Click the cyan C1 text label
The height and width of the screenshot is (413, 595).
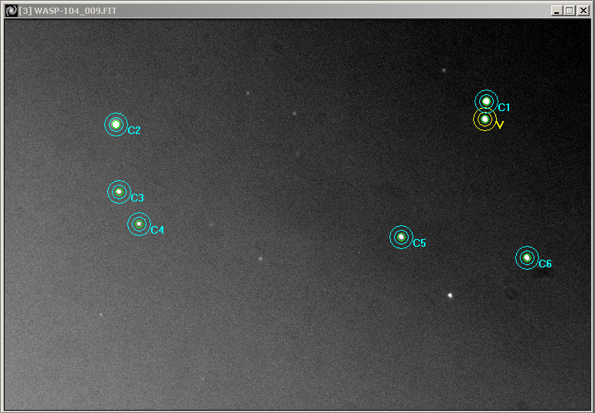[x=504, y=108]
